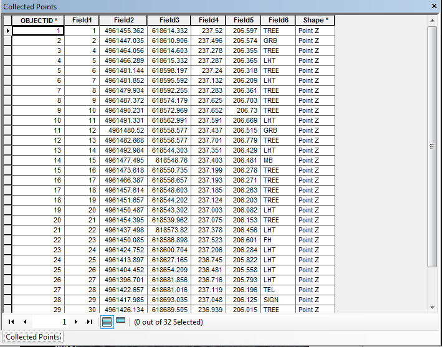Click cell value 618610.906
The width and height of the screenshot is (443, 347).
pos(169,40)
